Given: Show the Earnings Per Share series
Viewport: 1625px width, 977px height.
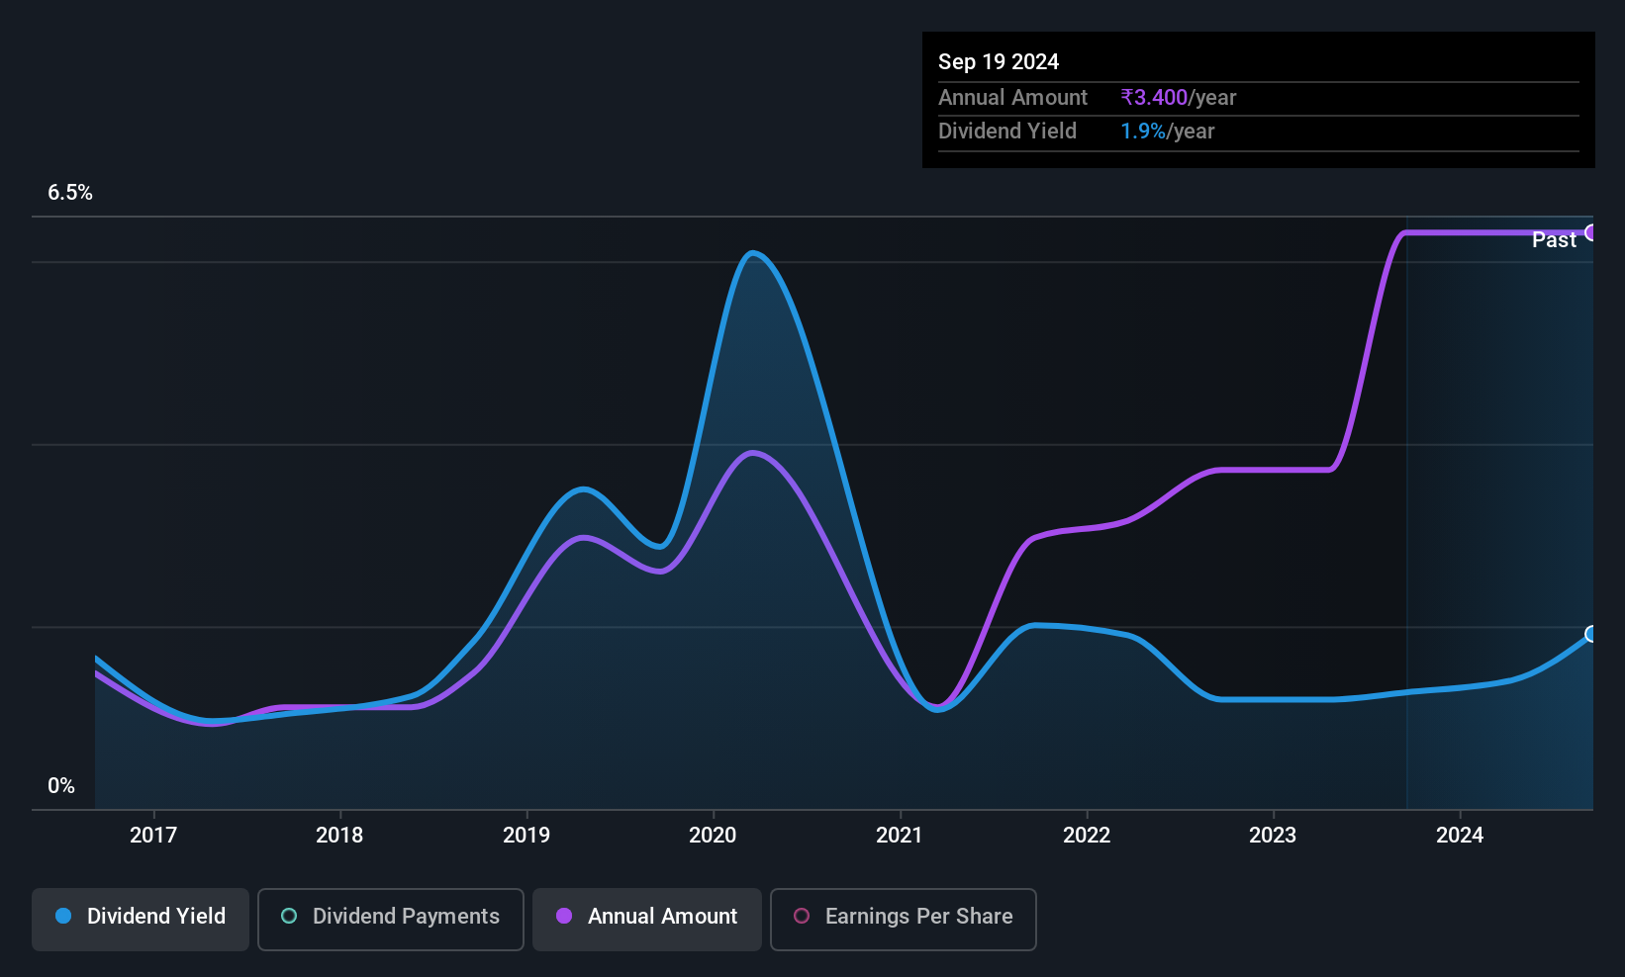Looking at the screenshot, I should (903, 919).
